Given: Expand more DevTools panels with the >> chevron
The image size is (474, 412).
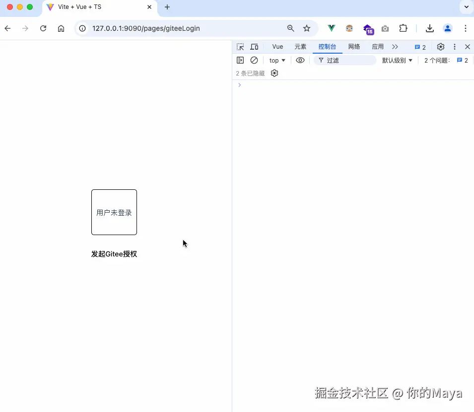Looking at the screenshot, I should click(395, 47).
